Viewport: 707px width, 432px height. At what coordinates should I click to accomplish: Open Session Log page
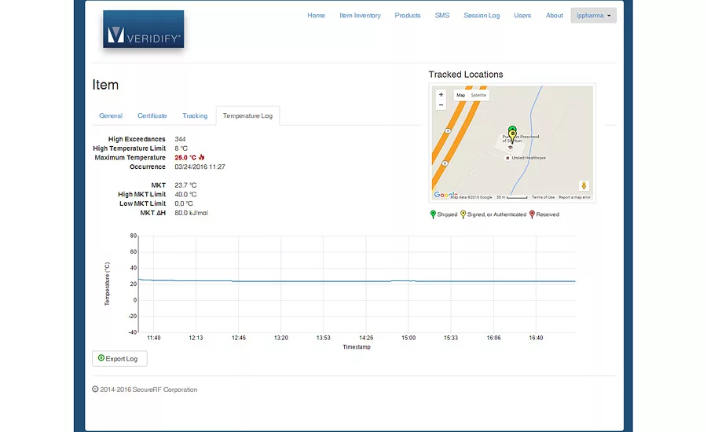pos(482,16)
